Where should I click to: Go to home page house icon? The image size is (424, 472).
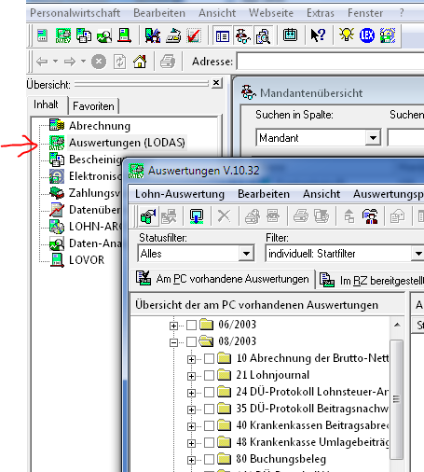pos(140,62)
